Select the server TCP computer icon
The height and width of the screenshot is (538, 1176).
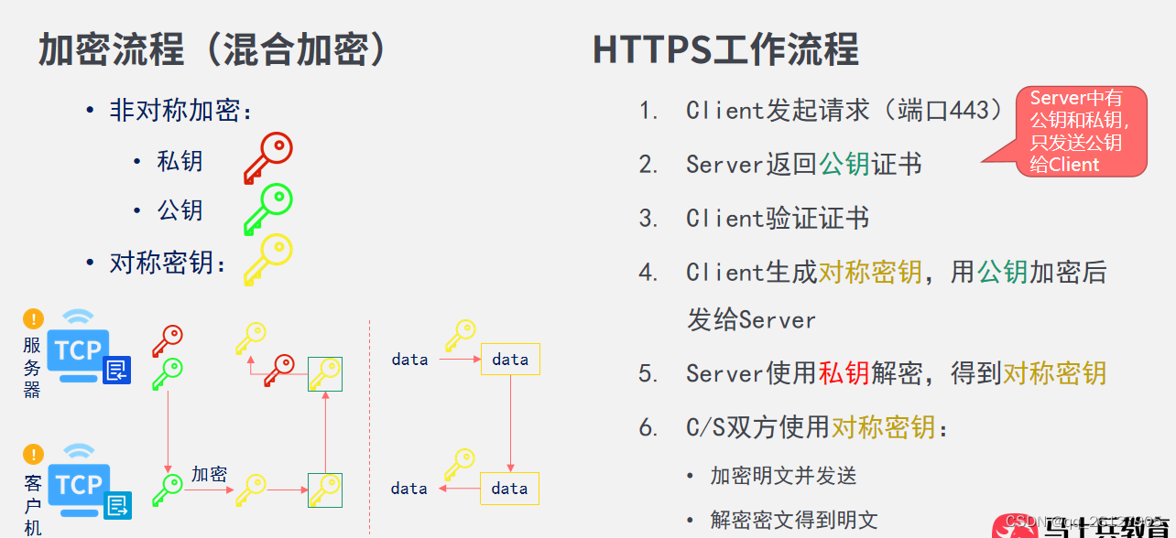tap(89, 349)
